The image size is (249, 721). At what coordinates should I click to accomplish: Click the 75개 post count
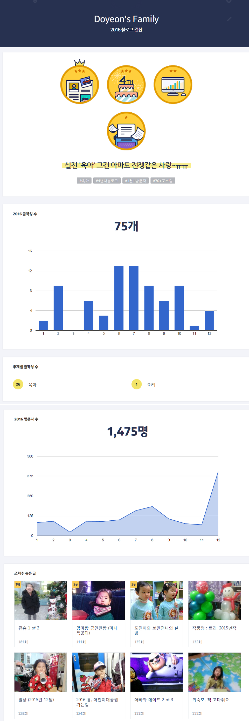click(126, 226)
